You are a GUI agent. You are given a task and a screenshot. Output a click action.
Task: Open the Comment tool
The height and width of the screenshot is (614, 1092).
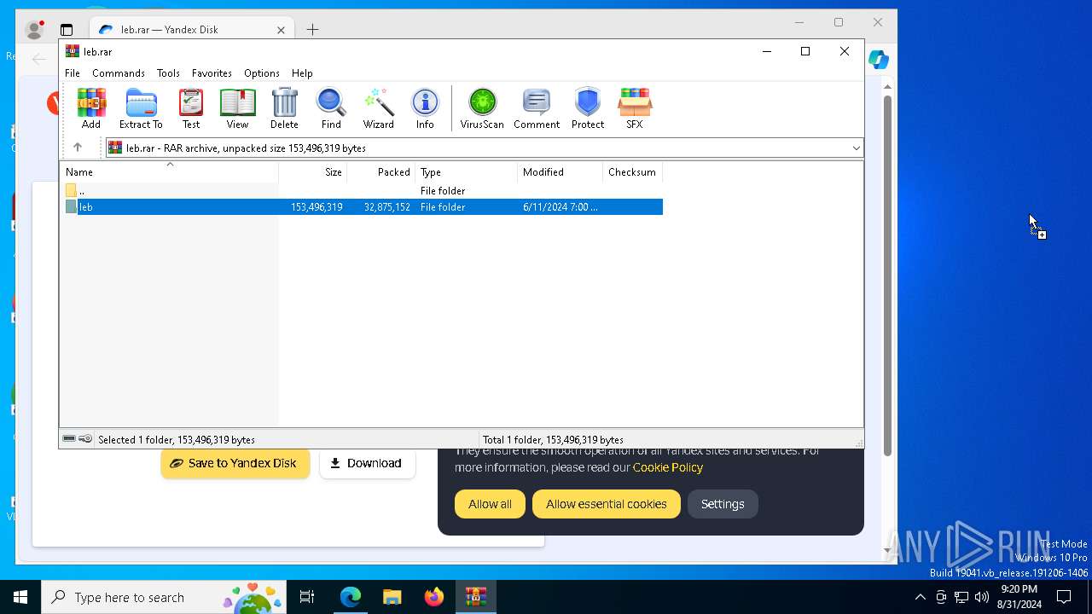537,108
